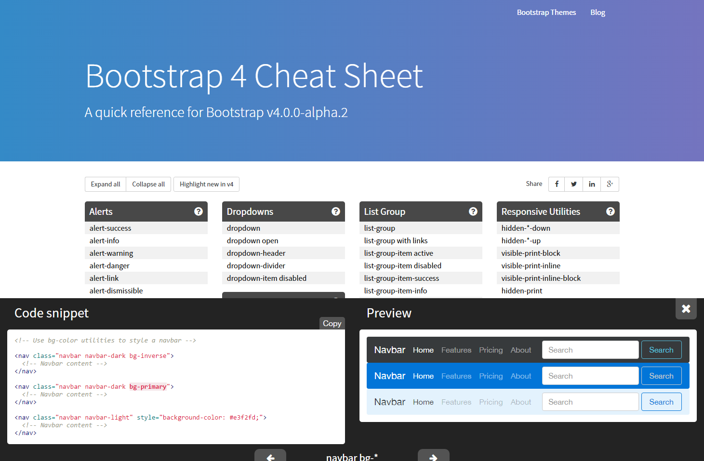Collapse all sections
Image resolution: width=704 pixels, height=461 pixels.
click(x=148, y=184)
